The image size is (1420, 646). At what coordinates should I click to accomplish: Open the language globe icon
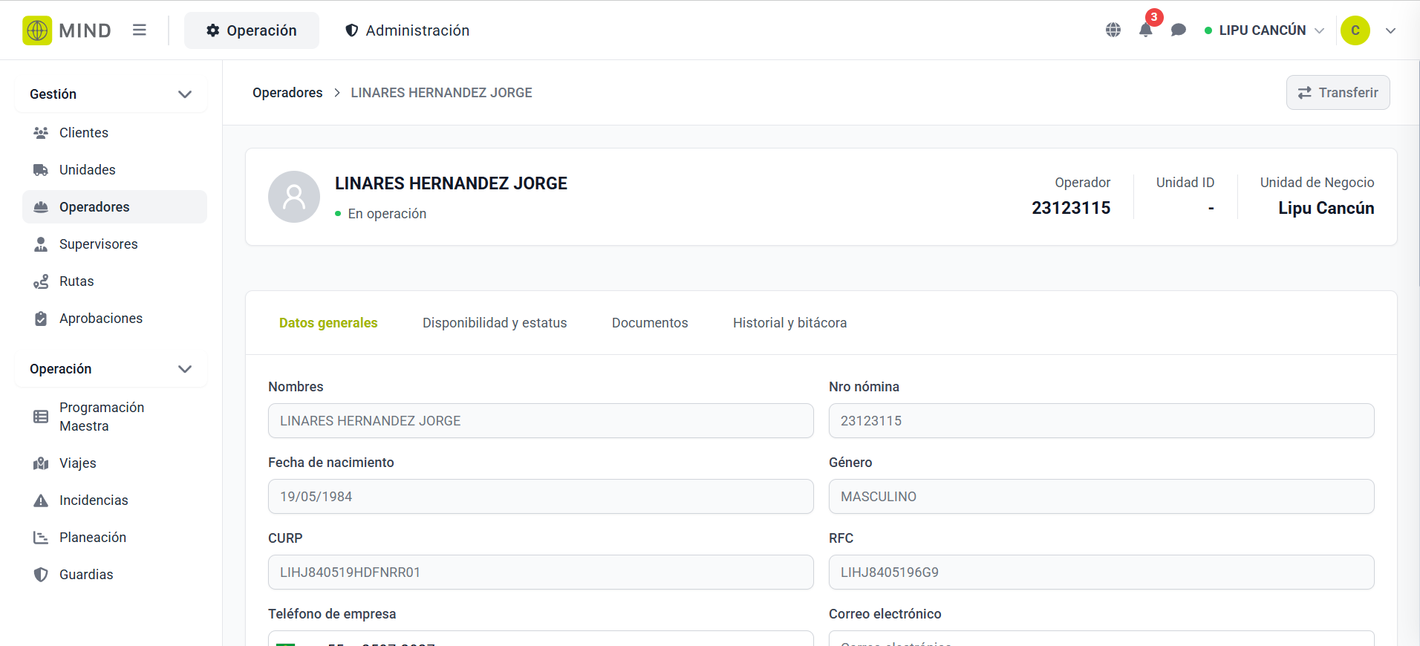point(1113,30)
